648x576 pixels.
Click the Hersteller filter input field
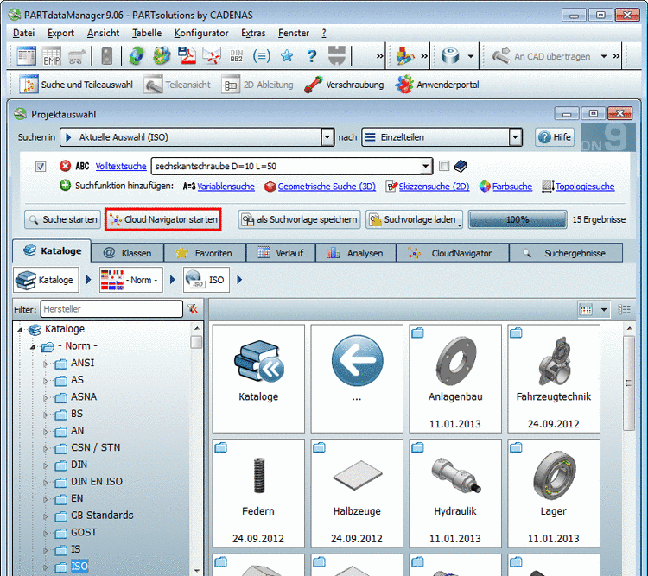coord(111,308)
